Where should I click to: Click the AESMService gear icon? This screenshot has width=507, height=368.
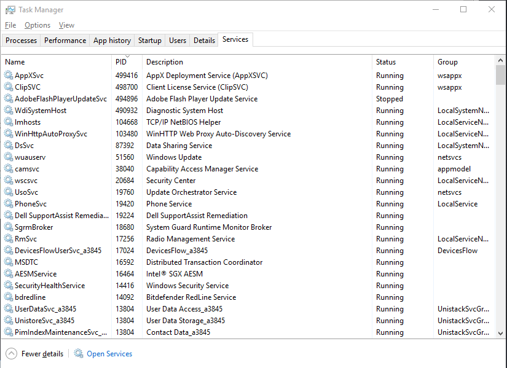[9, 273]
